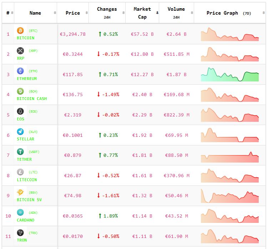Sort by Price column header

(x=73, y=13)
